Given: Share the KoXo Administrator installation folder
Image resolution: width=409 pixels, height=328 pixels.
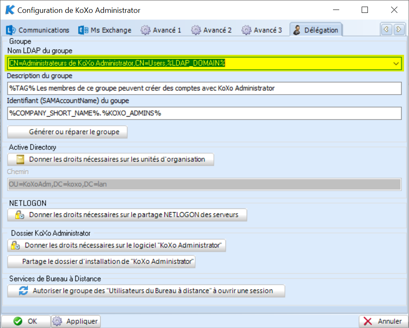Looking at the screenshot, I should [x=101, y=262].
